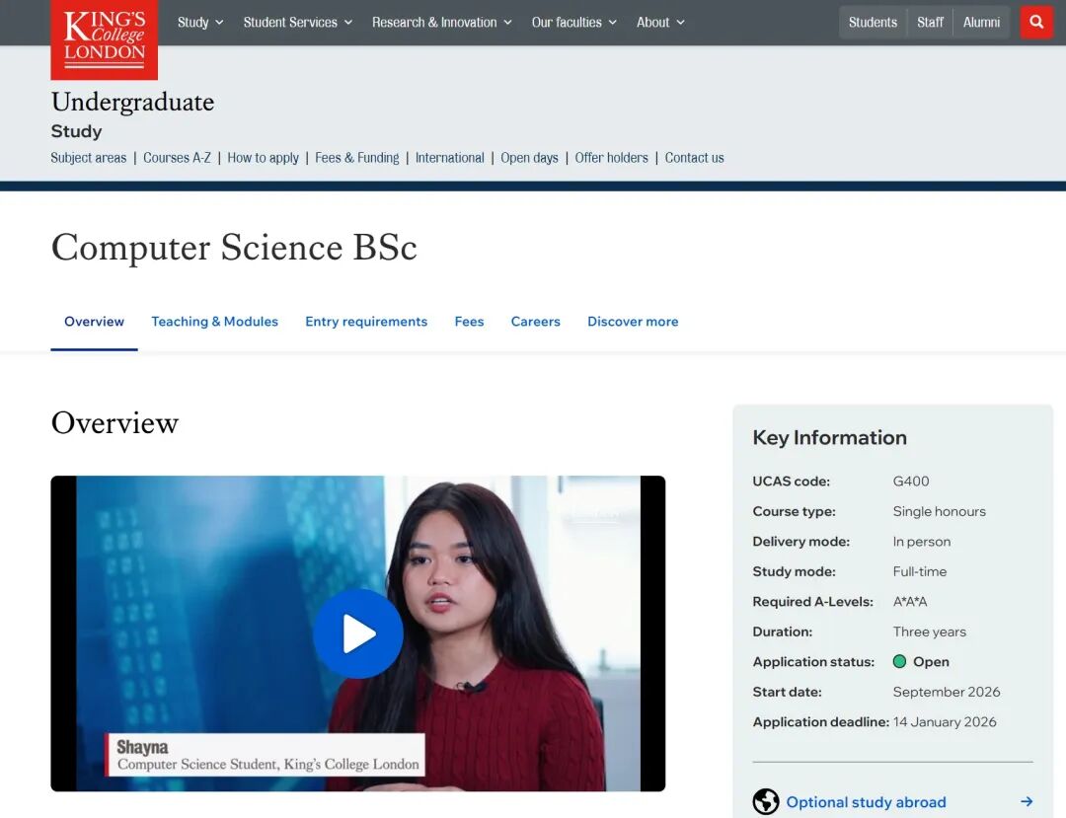Click the Undergraduate heading
The width and height of the screenshot is (1066, 818).
132,102
